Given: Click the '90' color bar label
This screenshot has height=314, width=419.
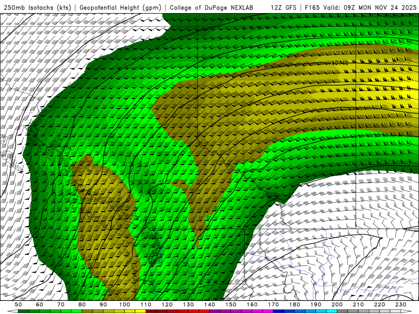Looking at the screenshot, I should coord(103,305).
